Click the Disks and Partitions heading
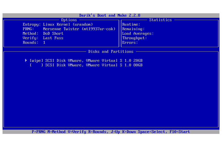The height and width of the screenshot is (148, 222). tap(111, 52)
